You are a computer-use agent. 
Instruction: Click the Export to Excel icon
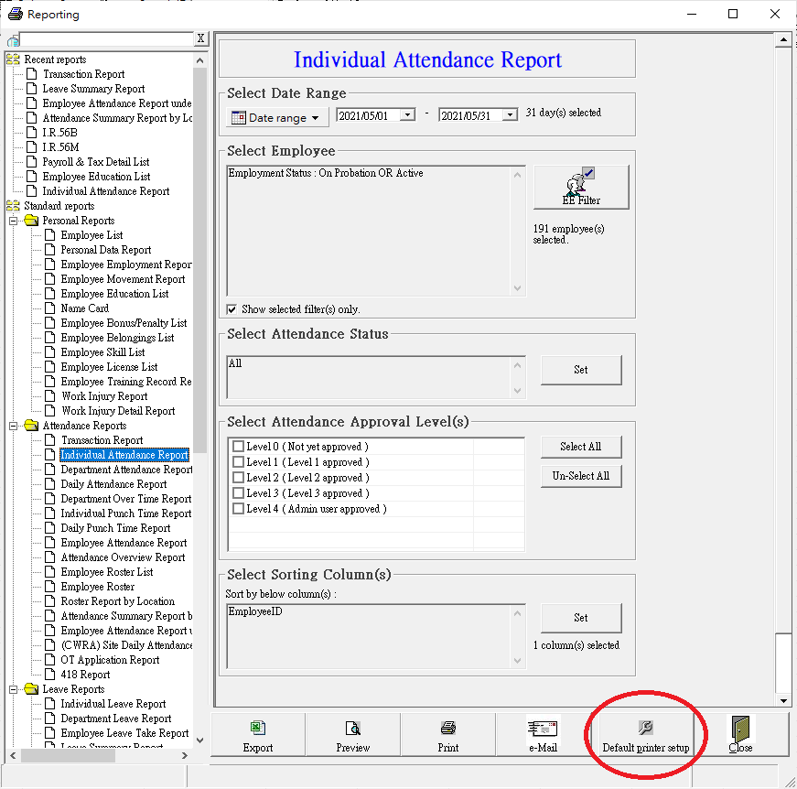coord(258,729)
